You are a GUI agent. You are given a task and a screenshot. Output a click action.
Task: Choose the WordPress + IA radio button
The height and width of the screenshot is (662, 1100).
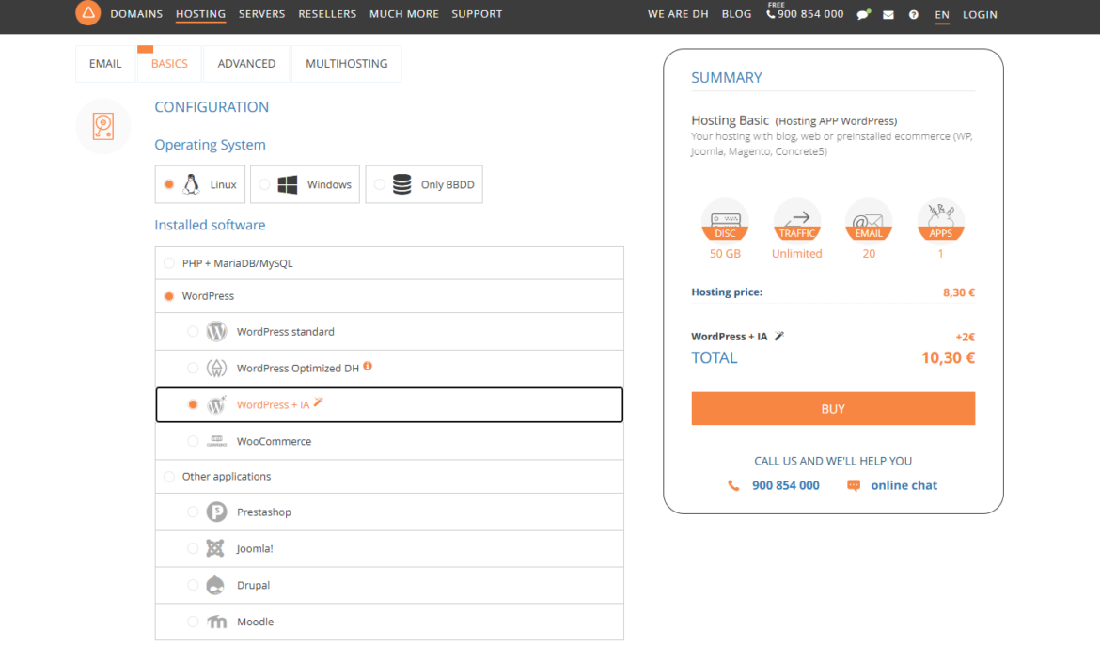[x=192, y=404]
